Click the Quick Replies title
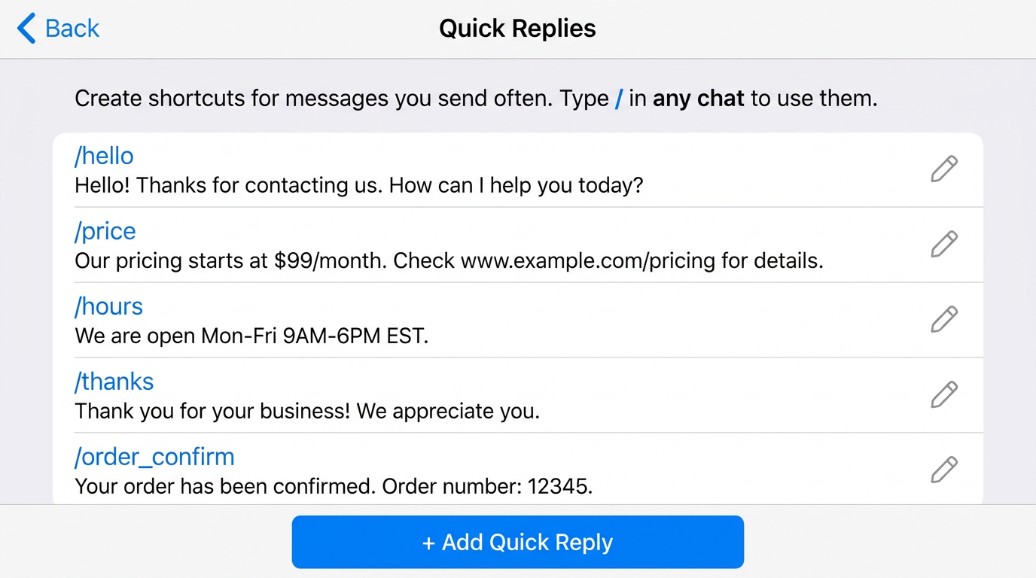Viewport: 1036px width, 578px height. tap(517, 28)
